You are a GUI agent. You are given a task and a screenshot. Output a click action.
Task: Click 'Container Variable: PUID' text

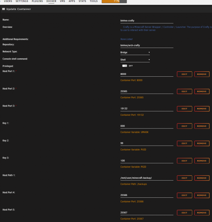pos(133,150)
